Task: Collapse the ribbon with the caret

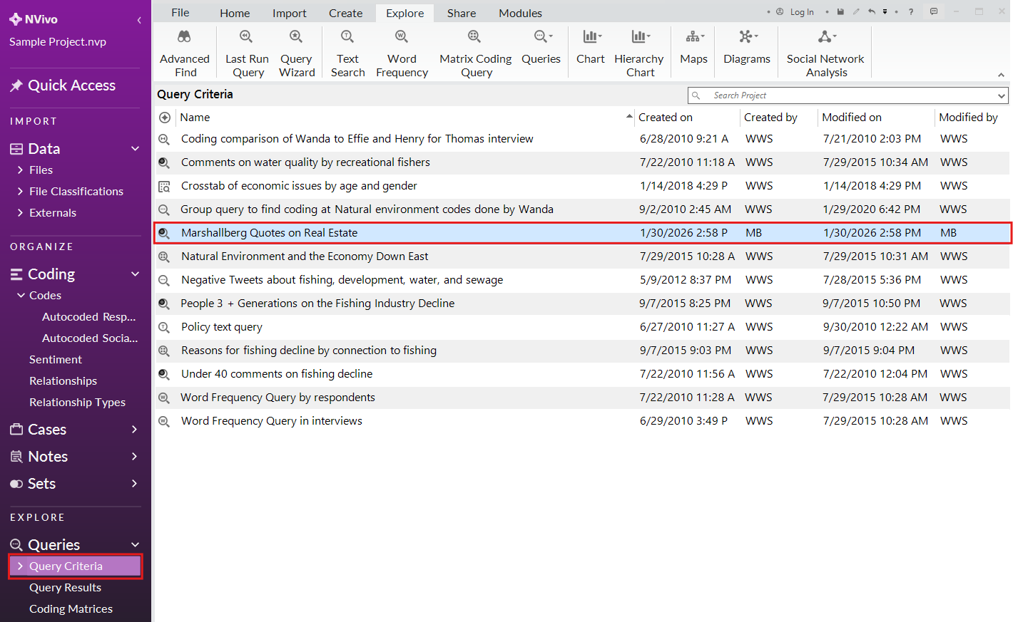Action: pyautogui.click(x=1001, y=75)
